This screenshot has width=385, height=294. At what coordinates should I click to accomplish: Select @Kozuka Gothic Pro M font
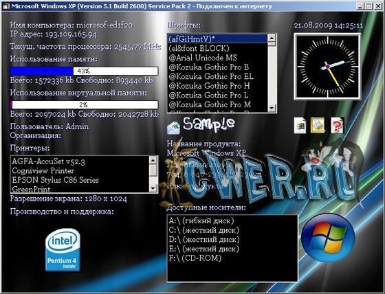click(x=218, y=104)
